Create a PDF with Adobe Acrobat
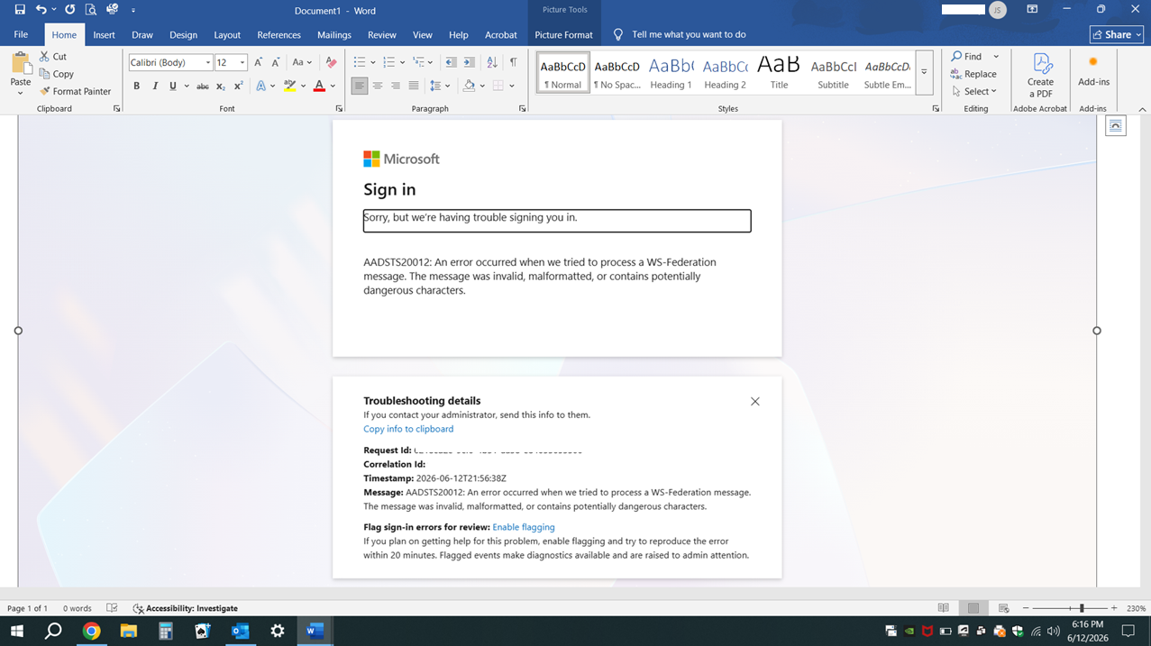Image resolution: width=1151 pixels, height=646 pixels. (1040, 76)
